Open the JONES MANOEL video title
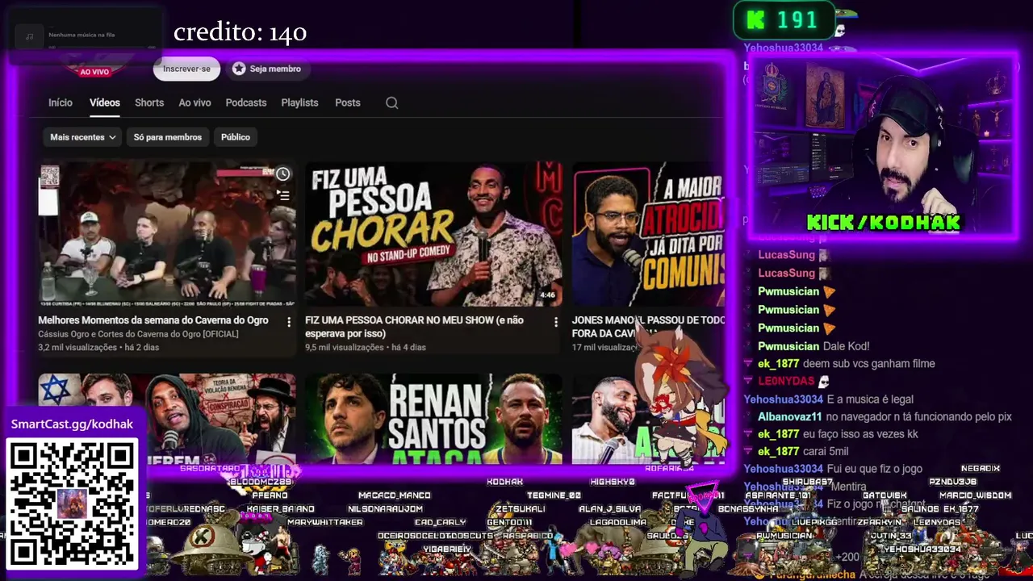This screenshot has height=581, width=1033. tap(648, 327)
